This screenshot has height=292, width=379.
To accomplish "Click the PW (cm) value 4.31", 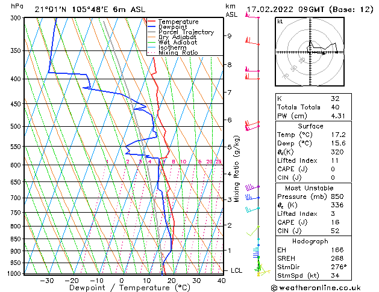I will click(x=338, y=116).
